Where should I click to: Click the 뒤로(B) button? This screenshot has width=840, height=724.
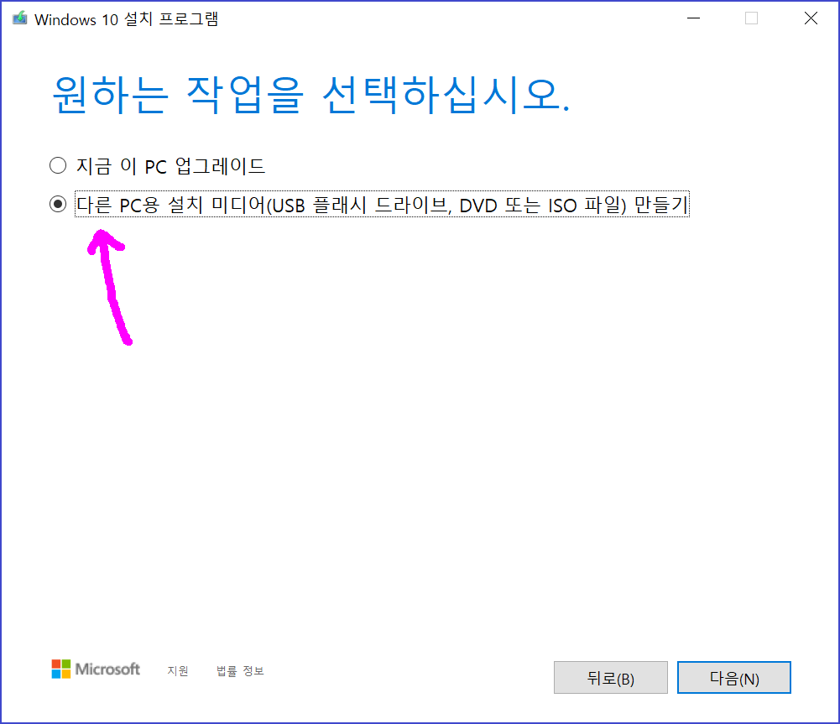[x=611, y=677]
